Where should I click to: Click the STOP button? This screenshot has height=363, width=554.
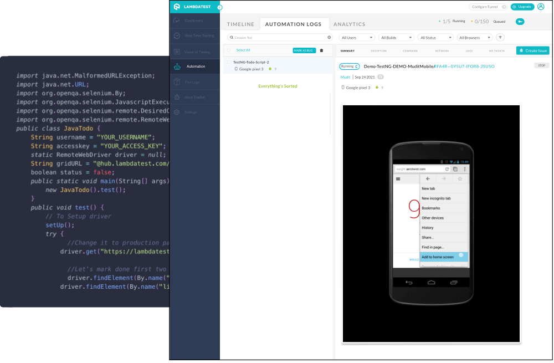[x=542, y=65]
